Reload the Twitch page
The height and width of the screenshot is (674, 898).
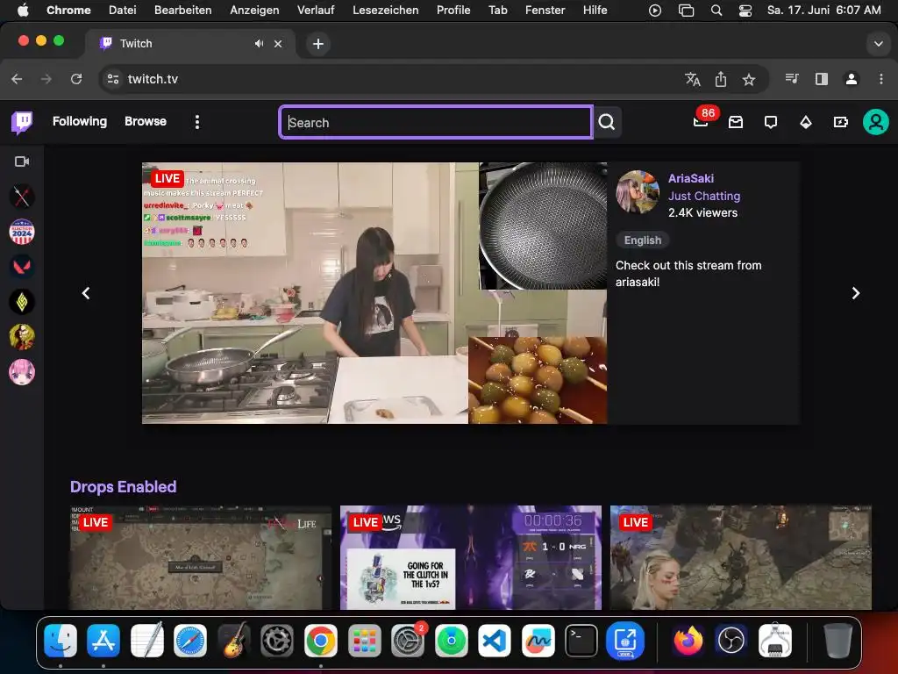tap(76, 79)
